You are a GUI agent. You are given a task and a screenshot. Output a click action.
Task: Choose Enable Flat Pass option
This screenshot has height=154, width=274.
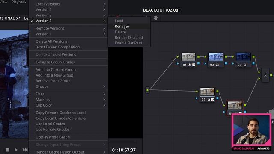click(x=129, y=43)
